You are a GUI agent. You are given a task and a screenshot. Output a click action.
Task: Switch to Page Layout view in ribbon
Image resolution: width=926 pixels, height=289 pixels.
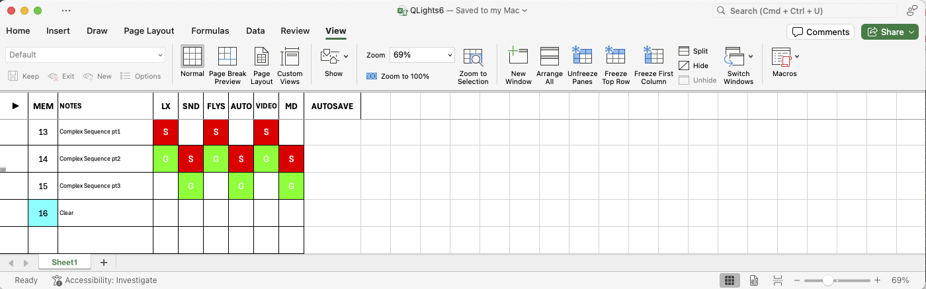[262, 65]
